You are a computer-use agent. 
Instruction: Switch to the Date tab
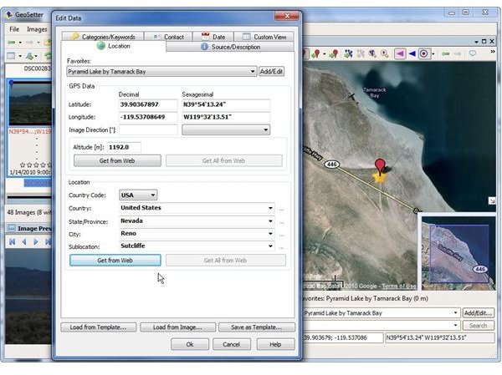coord(213,37)
